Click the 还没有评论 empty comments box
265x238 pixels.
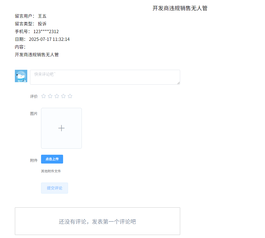tap(98, 221)
